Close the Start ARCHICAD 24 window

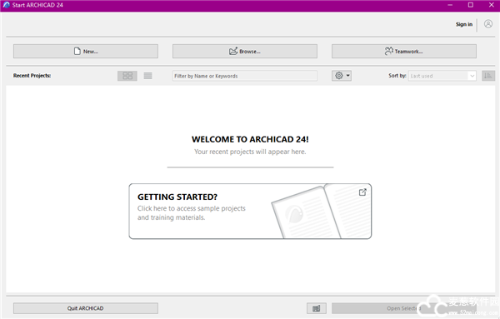(x=491, y=5)
